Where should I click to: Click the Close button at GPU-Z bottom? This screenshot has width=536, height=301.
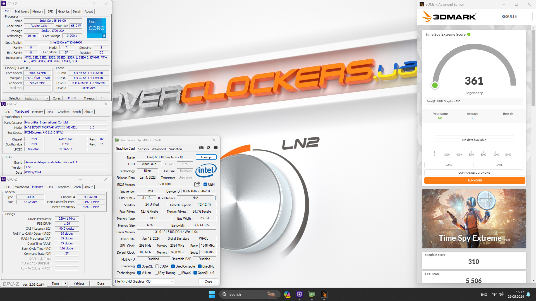(208, 281)
